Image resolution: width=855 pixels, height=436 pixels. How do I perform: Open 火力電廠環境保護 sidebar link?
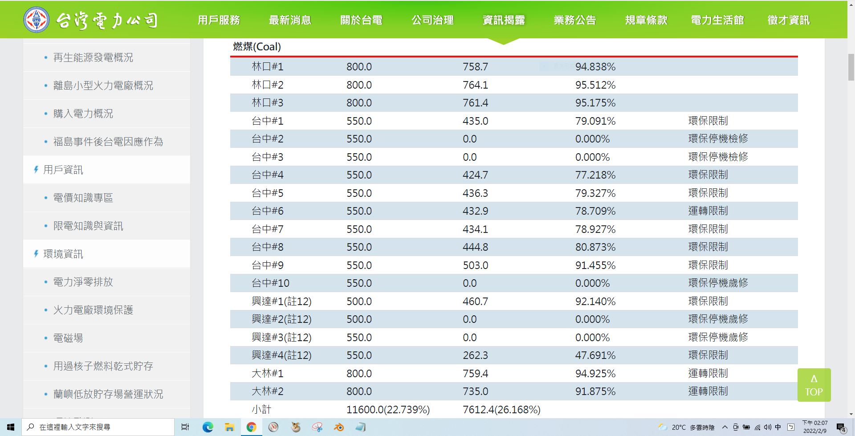pyautogui.click(x=93, y=310)
